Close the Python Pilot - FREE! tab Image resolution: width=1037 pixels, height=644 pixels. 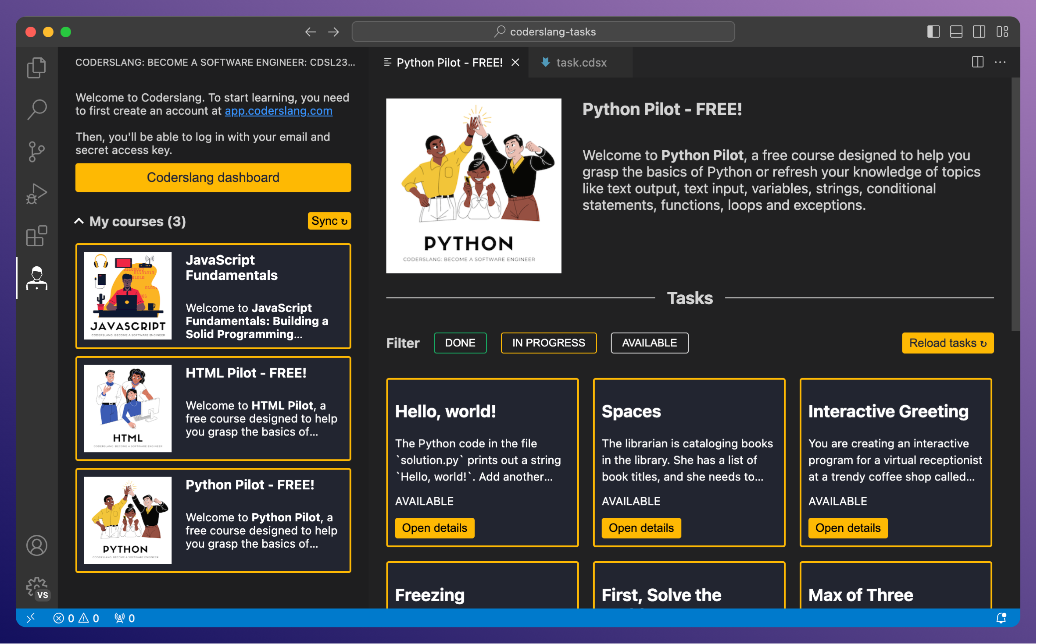tap(515, 63)
